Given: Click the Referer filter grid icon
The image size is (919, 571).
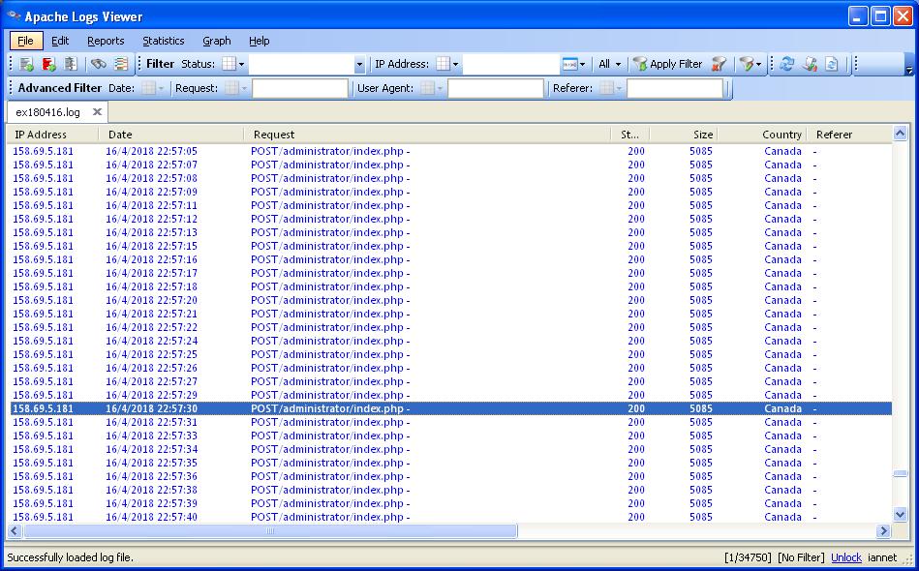Looking at the screenshot, I should 611,88.
